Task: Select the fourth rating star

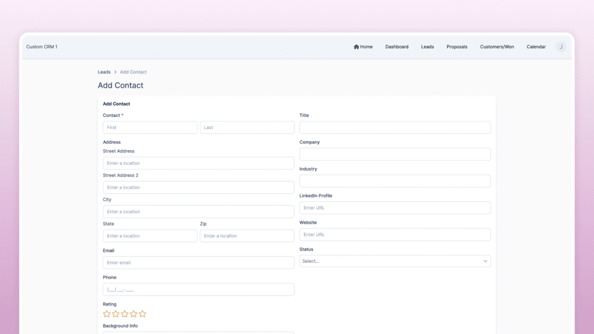Action: (134, 314)
